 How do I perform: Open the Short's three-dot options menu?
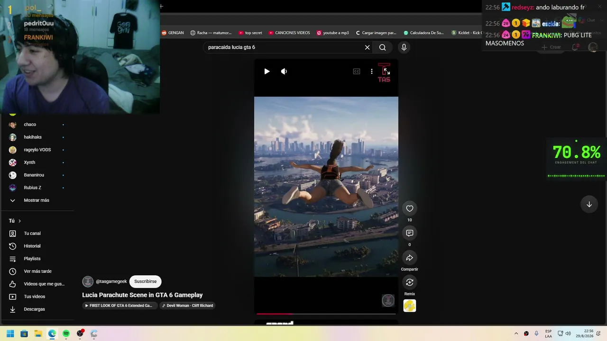pos(372,72)
